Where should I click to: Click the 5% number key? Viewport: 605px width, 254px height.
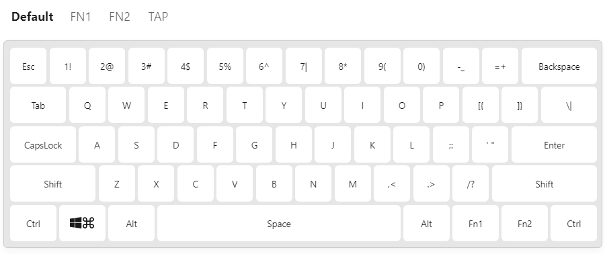click(x=225, y=66)
